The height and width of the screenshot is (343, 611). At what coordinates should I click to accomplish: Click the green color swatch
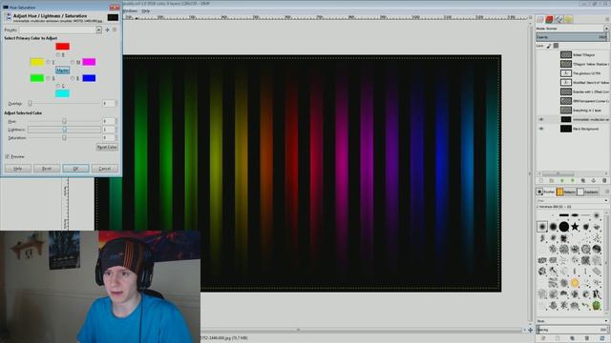(x=37, y=78)
